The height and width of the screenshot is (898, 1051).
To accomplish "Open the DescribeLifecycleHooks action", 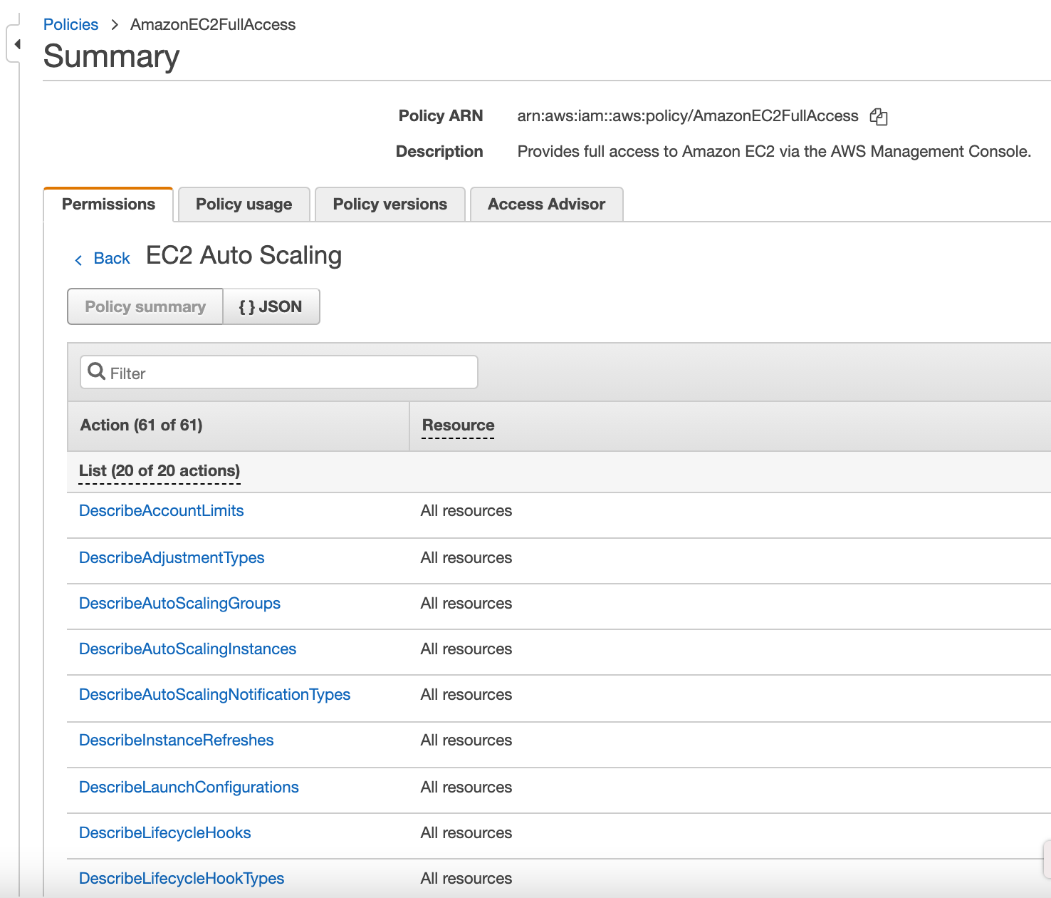I will (x=164, y=833).
